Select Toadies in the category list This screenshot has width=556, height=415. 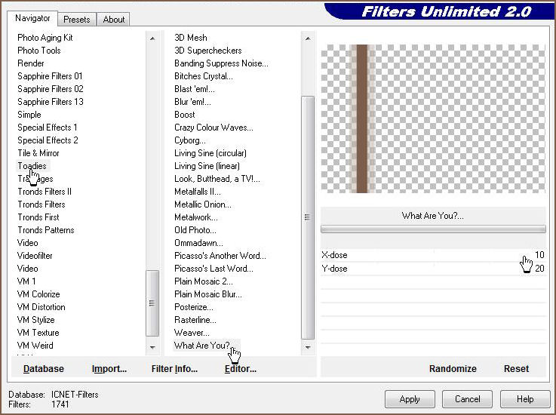click(32, 166)
